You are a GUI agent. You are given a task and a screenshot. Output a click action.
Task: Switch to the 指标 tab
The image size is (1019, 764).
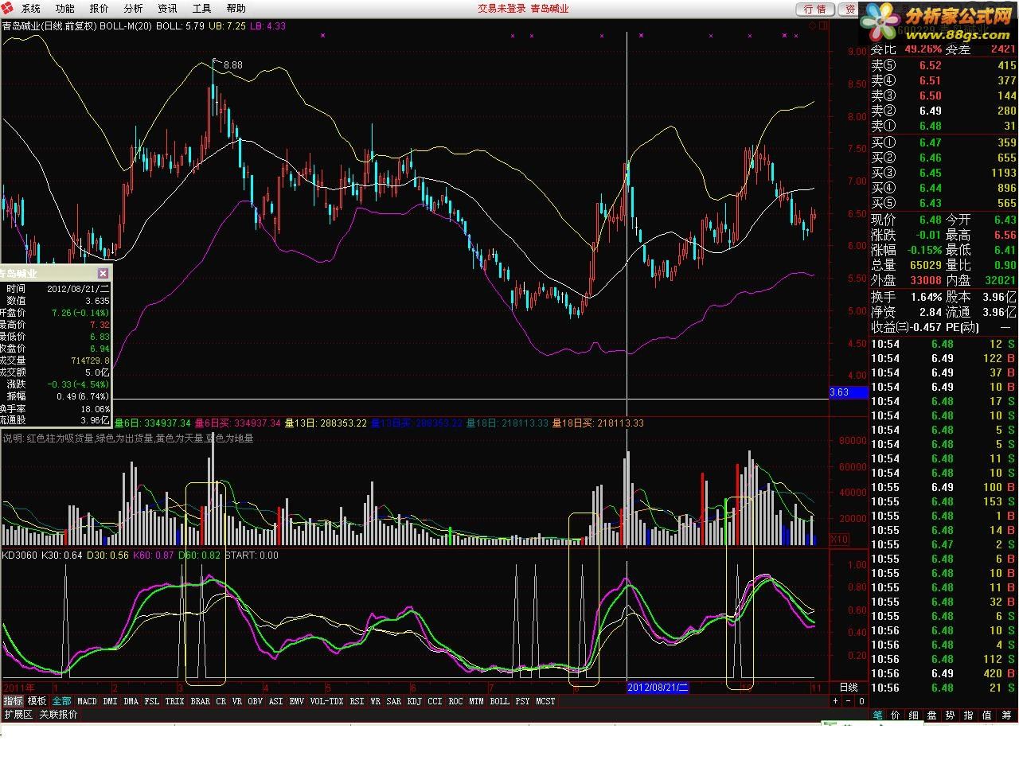[13, 701]
